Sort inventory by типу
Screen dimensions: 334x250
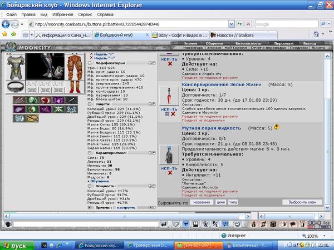pos(233,202)
